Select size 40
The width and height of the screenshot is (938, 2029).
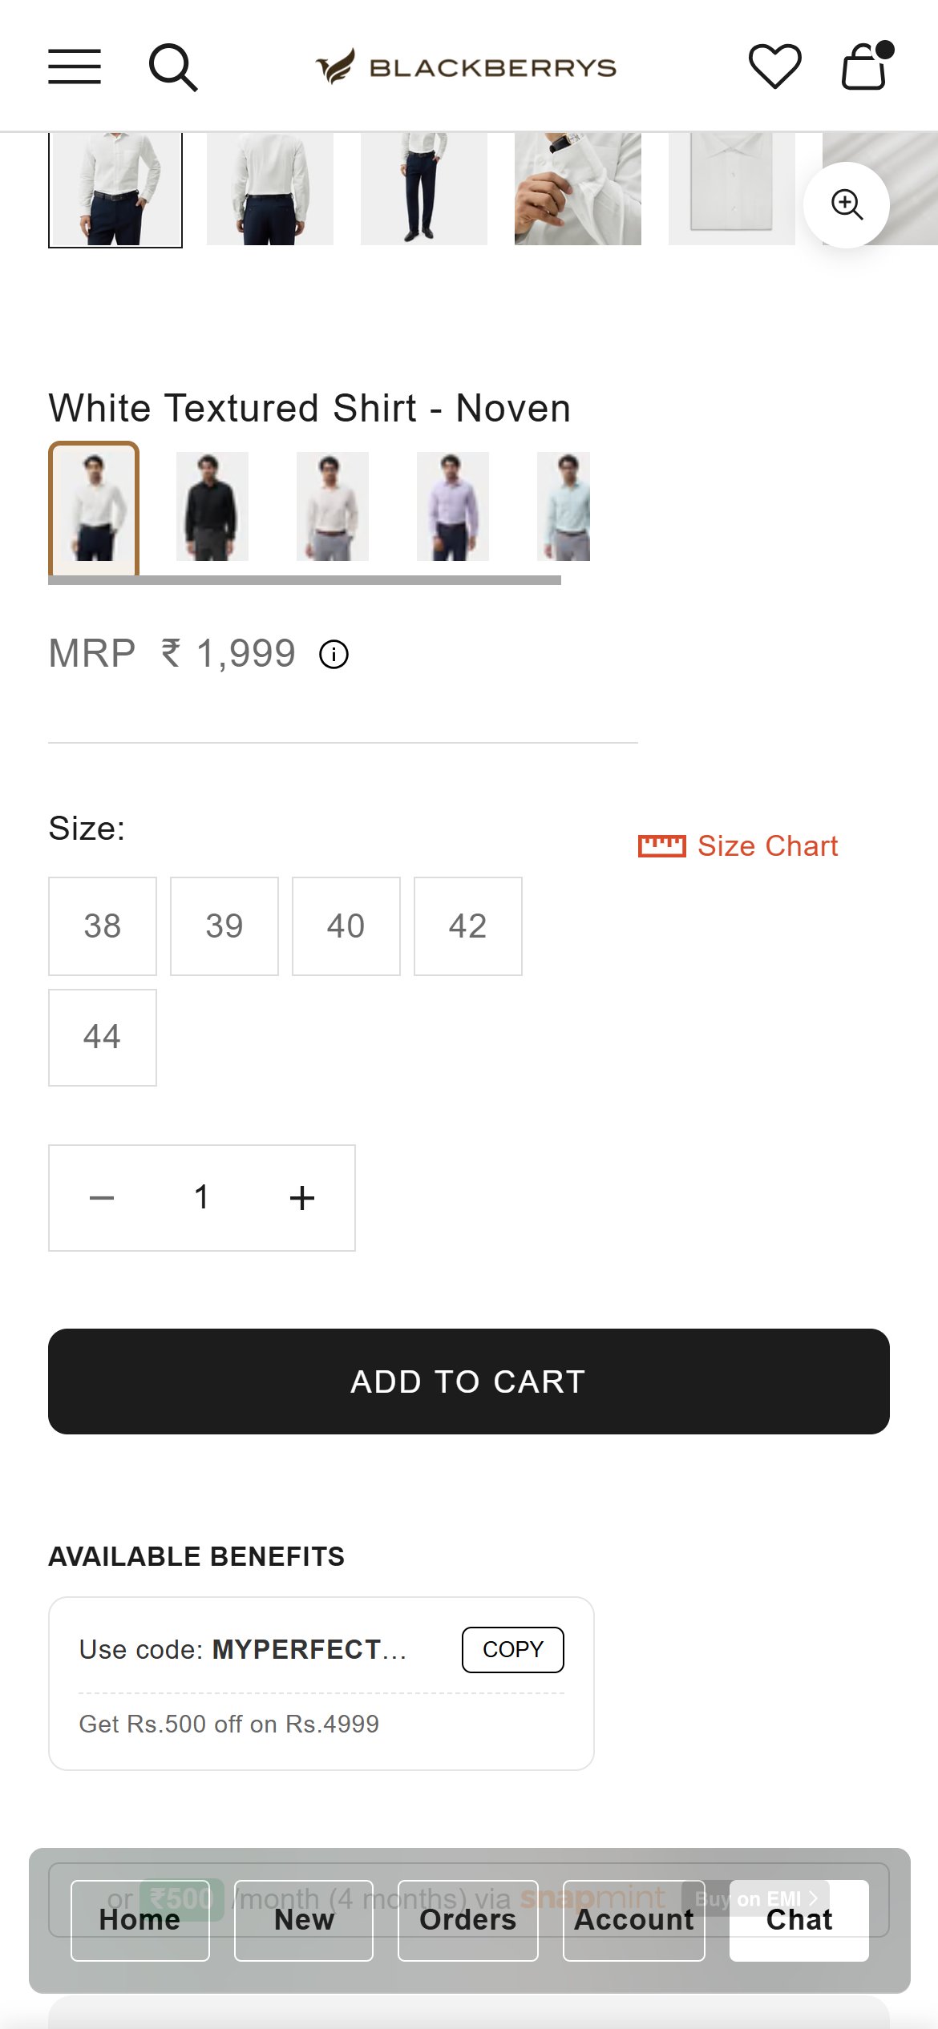(x=346, y=926)
